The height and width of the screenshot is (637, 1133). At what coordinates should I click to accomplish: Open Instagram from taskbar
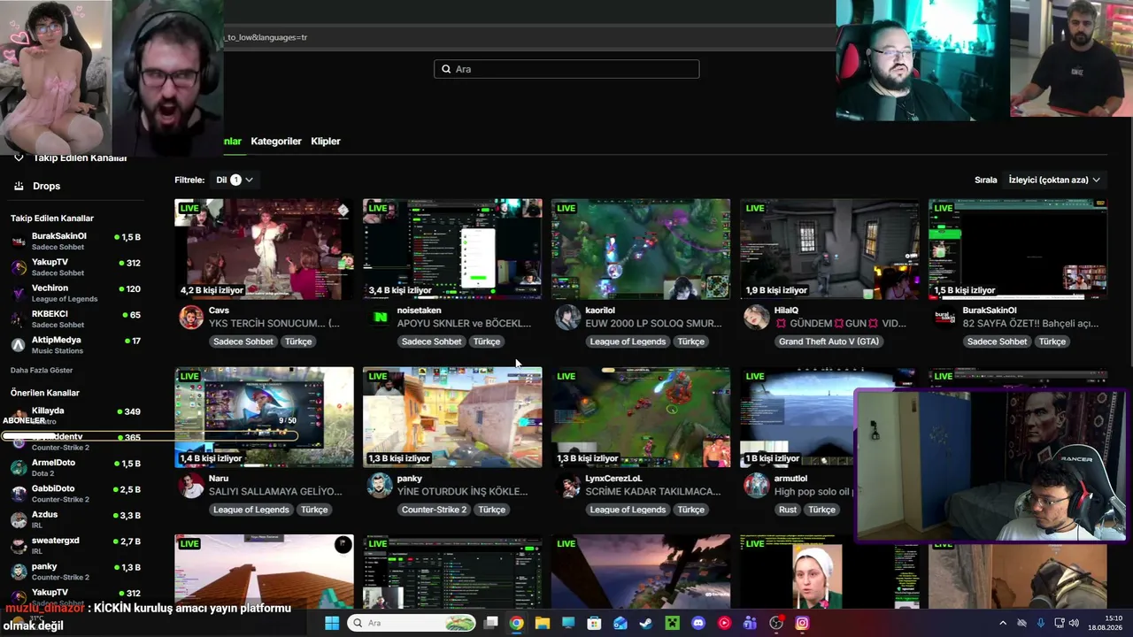802,623
